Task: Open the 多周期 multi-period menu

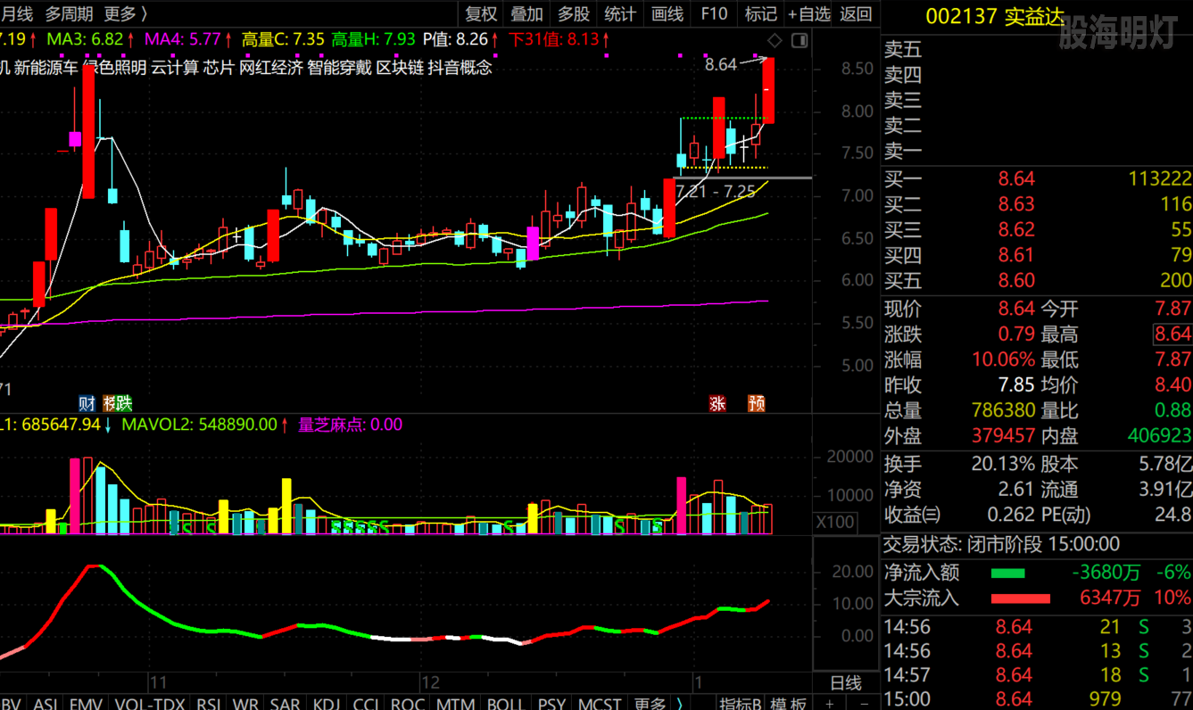Action: 69,13
